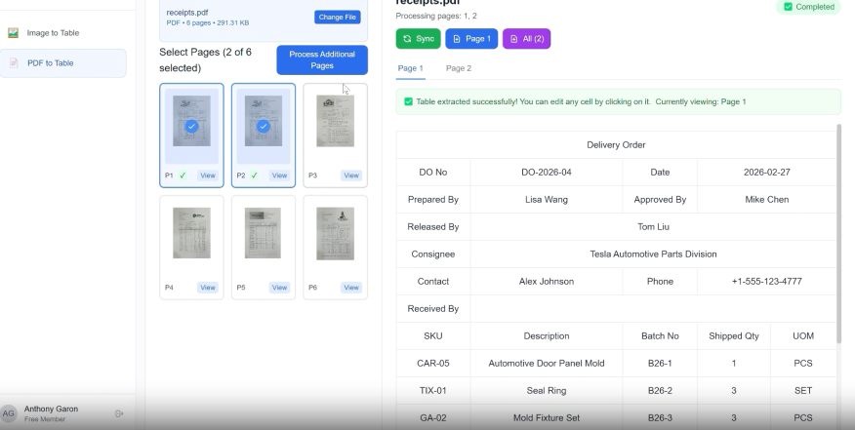Viewport: 855px width, 430px height.
Task: Click the SKU column header cell
Action: click(x=433, y=335)
